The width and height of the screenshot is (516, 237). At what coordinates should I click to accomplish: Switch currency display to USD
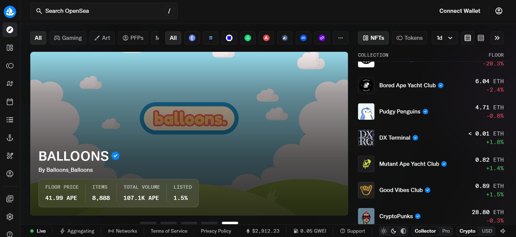pyautogui.click(x=487, y=231)
